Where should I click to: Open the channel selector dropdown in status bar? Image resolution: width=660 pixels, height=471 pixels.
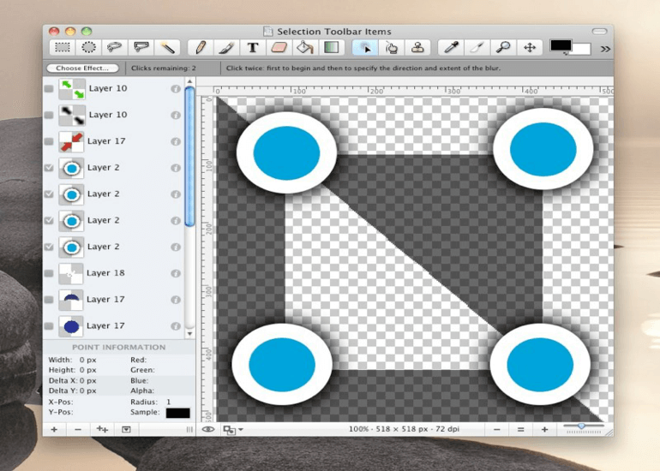point(232,429)
